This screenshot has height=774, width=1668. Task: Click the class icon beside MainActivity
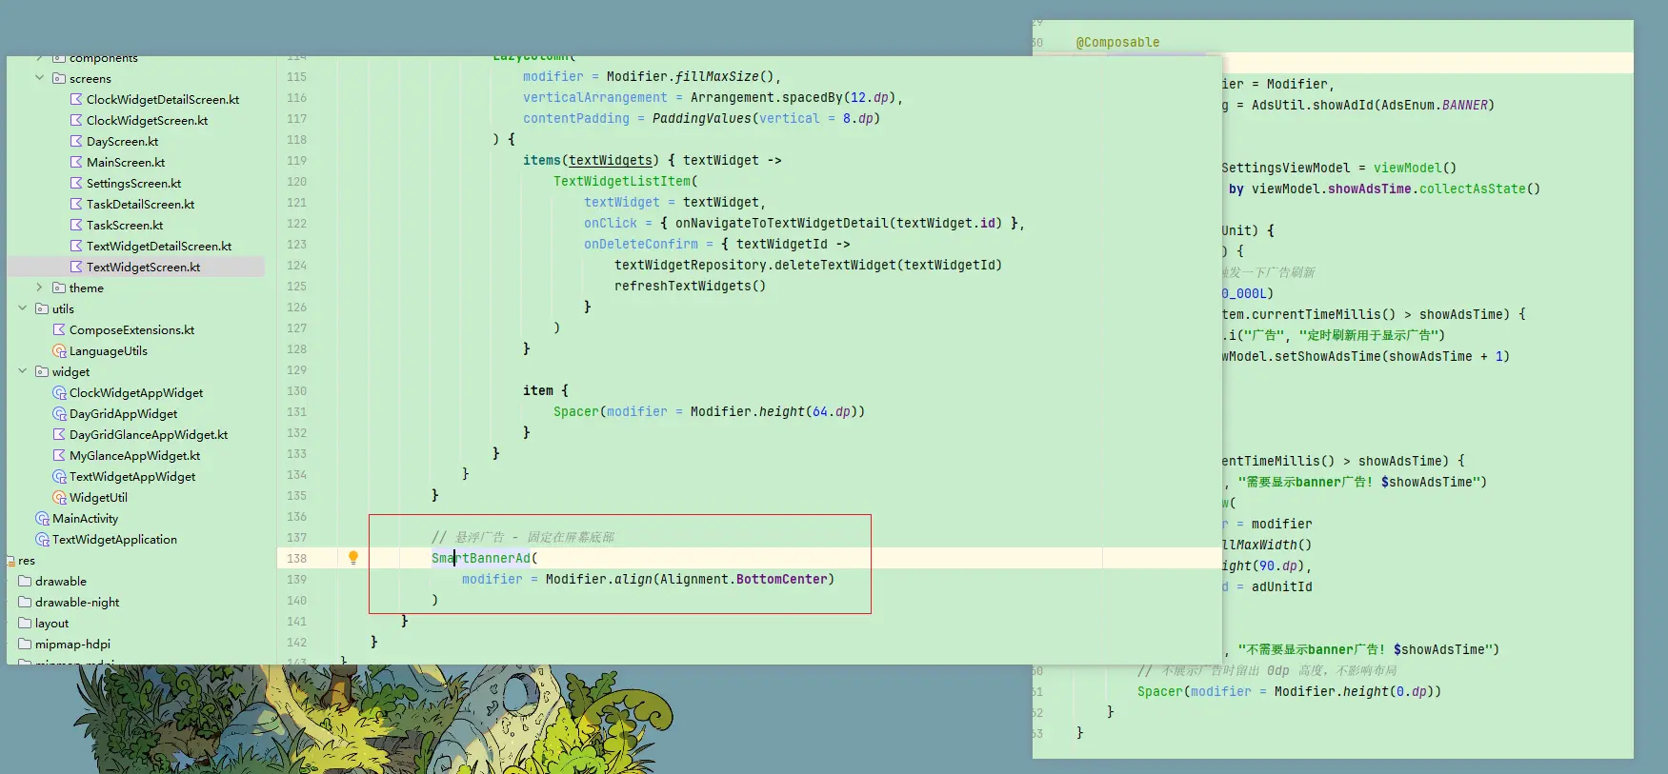click(x=42, y=519)
